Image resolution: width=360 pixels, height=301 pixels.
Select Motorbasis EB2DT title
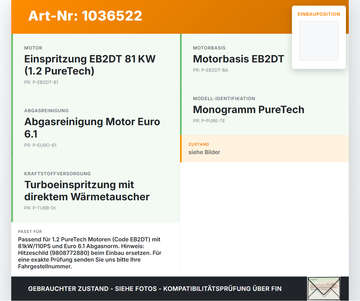[x=238, y=59]
